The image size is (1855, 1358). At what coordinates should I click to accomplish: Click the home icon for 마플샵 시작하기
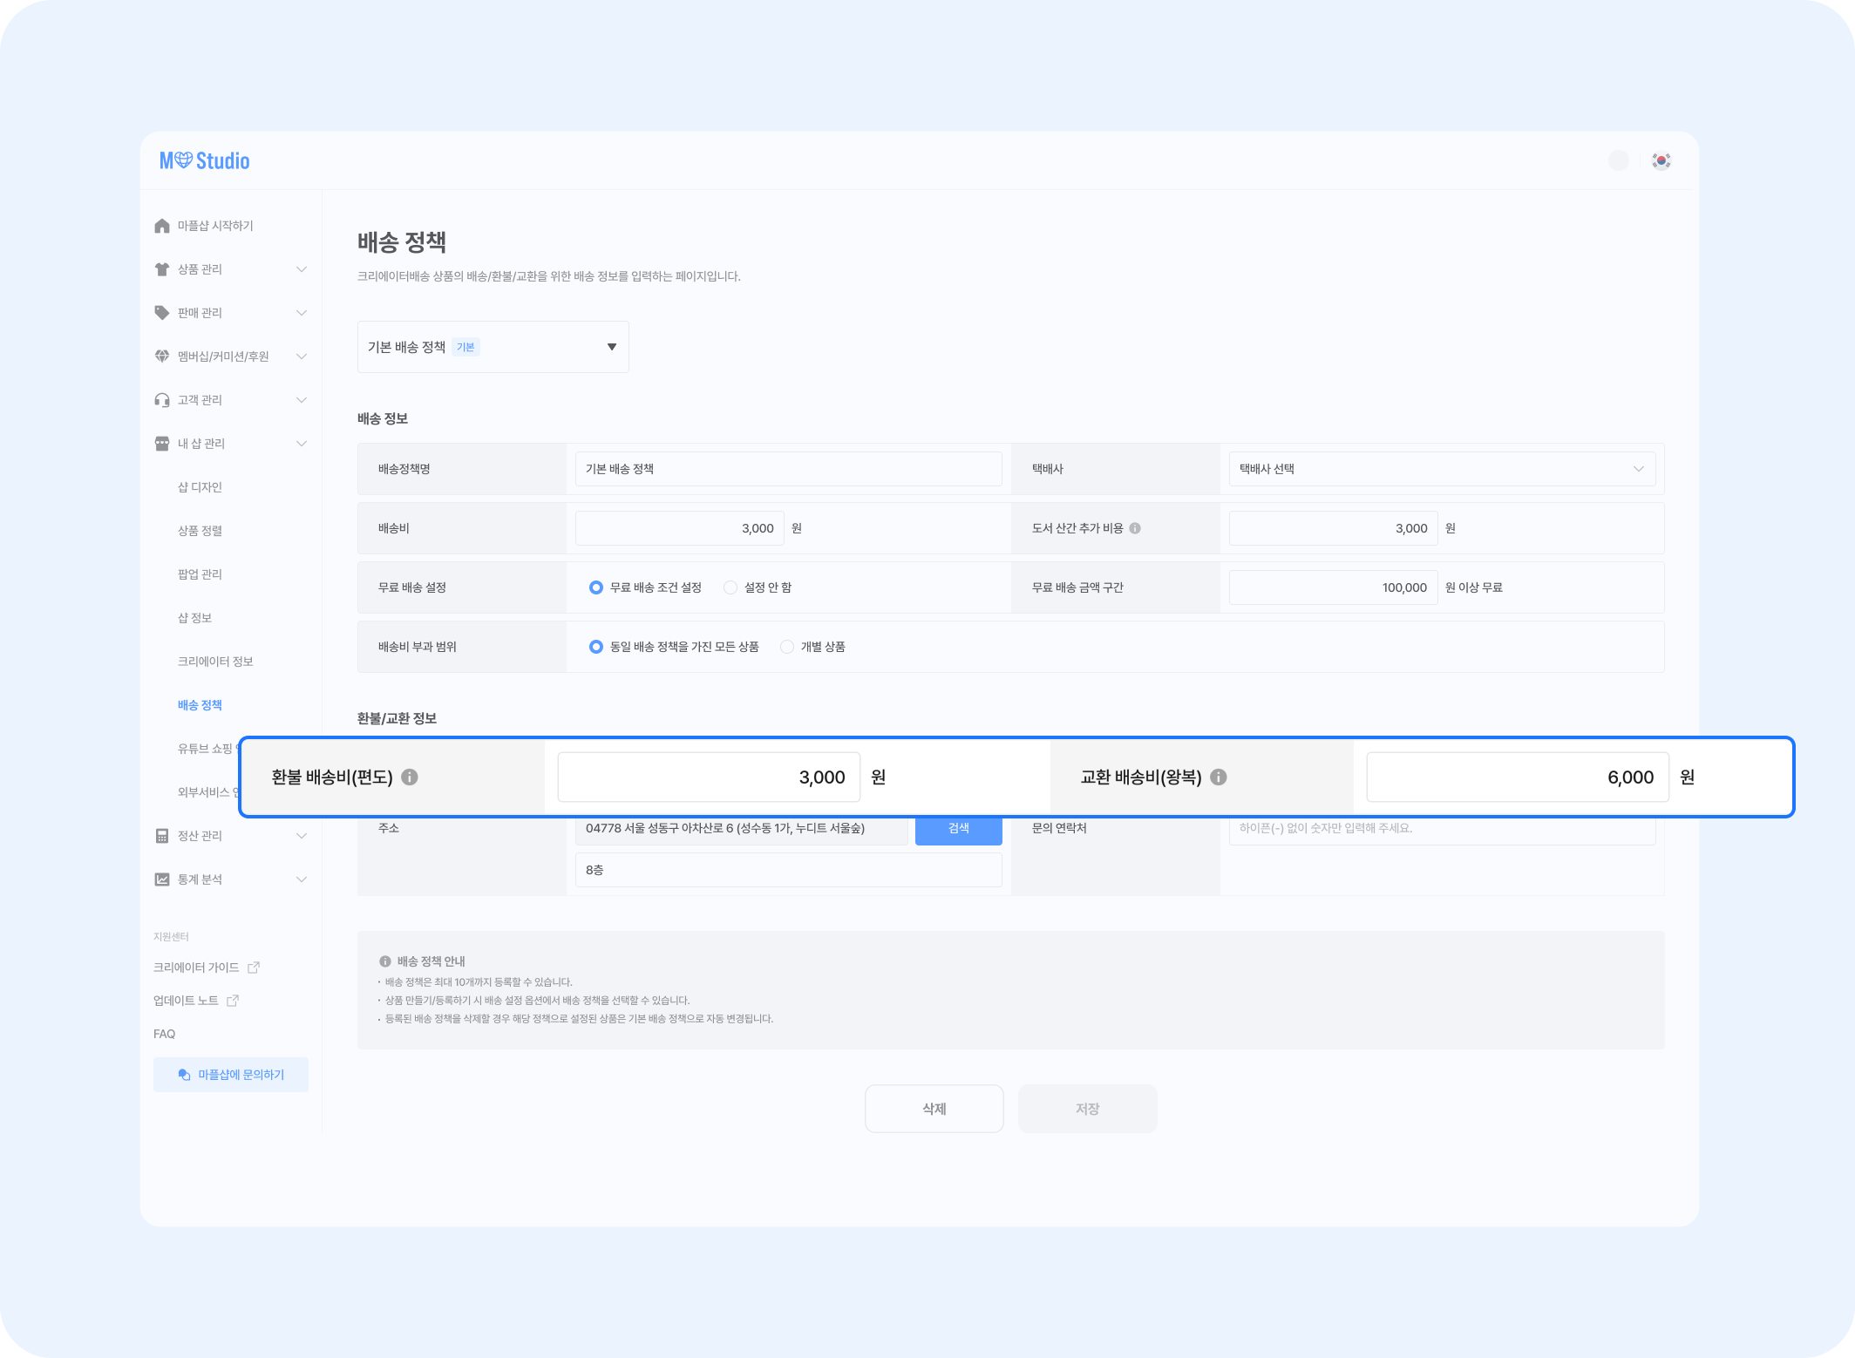[162, 226]
